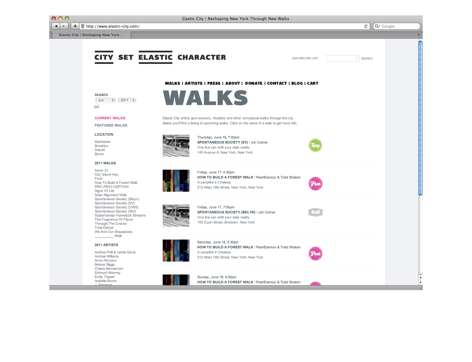Image resolution: width=472 pixels, height=362 pixels.
Task: Open the ABOUT navigation menu item
Action: (x=233, y=83)
